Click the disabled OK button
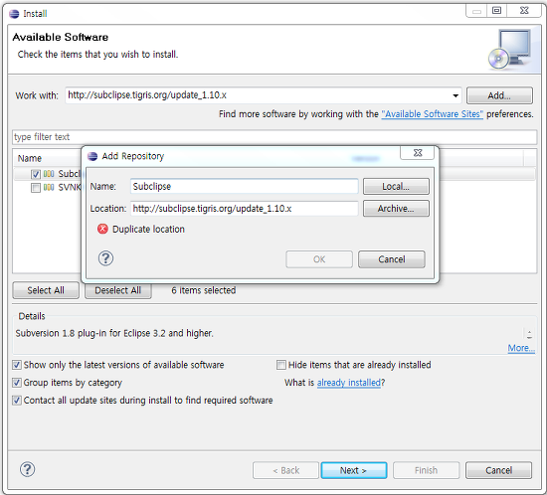This screenshot has width=547, height=495. pyautogui.click(x=319, y=259)
